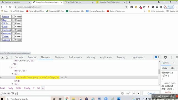The height and width of the screenshot is (100, 178).
Task: Clear the XPath search field
Action: (x=122, y=93)
